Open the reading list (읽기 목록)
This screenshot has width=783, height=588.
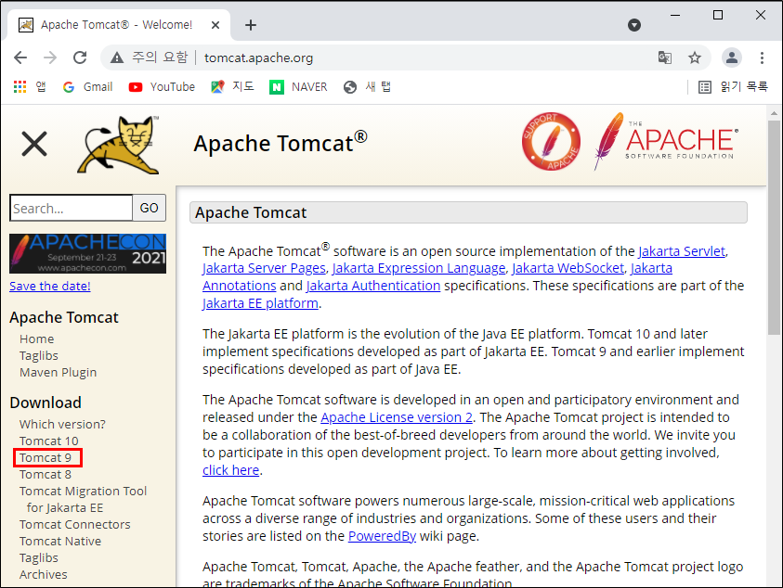pos(733,87)
